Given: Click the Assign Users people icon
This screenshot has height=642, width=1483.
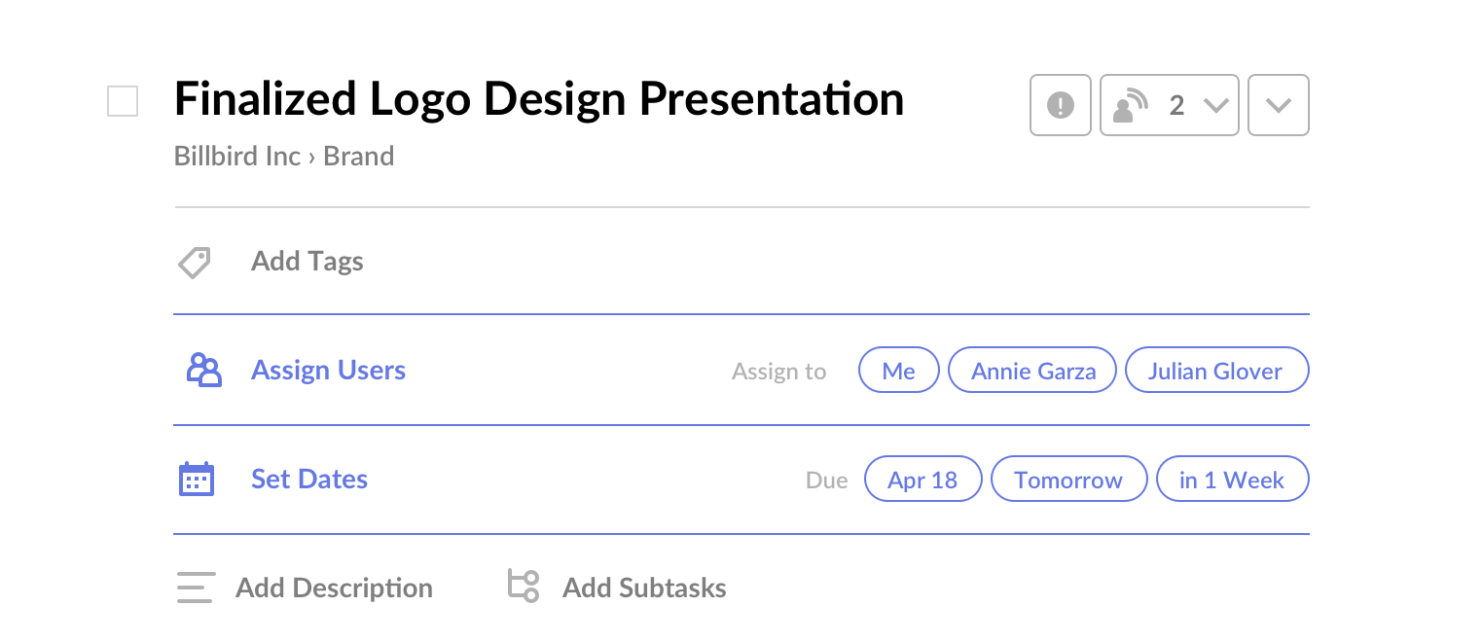Looking at the screenshot, I should click(x=204, y=371).
